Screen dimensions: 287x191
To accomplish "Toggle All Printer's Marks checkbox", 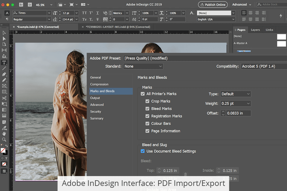I will 143,94.
